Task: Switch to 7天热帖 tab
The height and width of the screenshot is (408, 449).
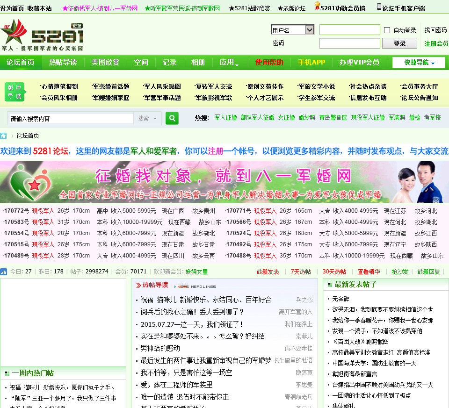Action: point(301,272)
